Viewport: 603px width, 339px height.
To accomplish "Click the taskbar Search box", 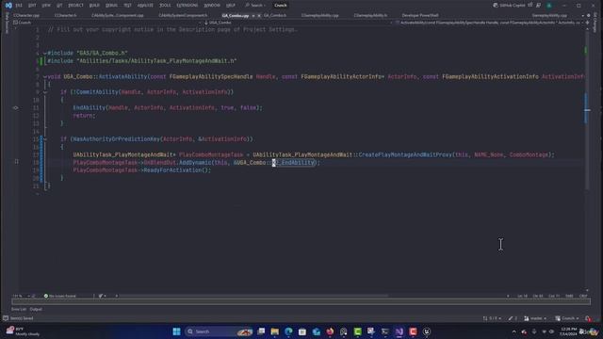I will coord(218,331).
